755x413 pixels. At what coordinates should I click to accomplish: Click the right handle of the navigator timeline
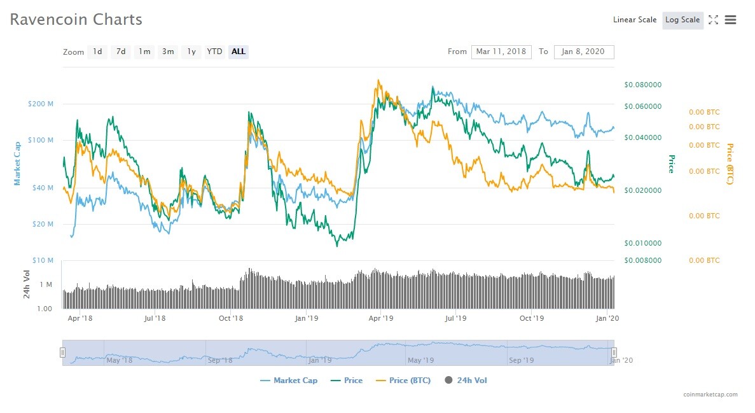pos(614,351)
